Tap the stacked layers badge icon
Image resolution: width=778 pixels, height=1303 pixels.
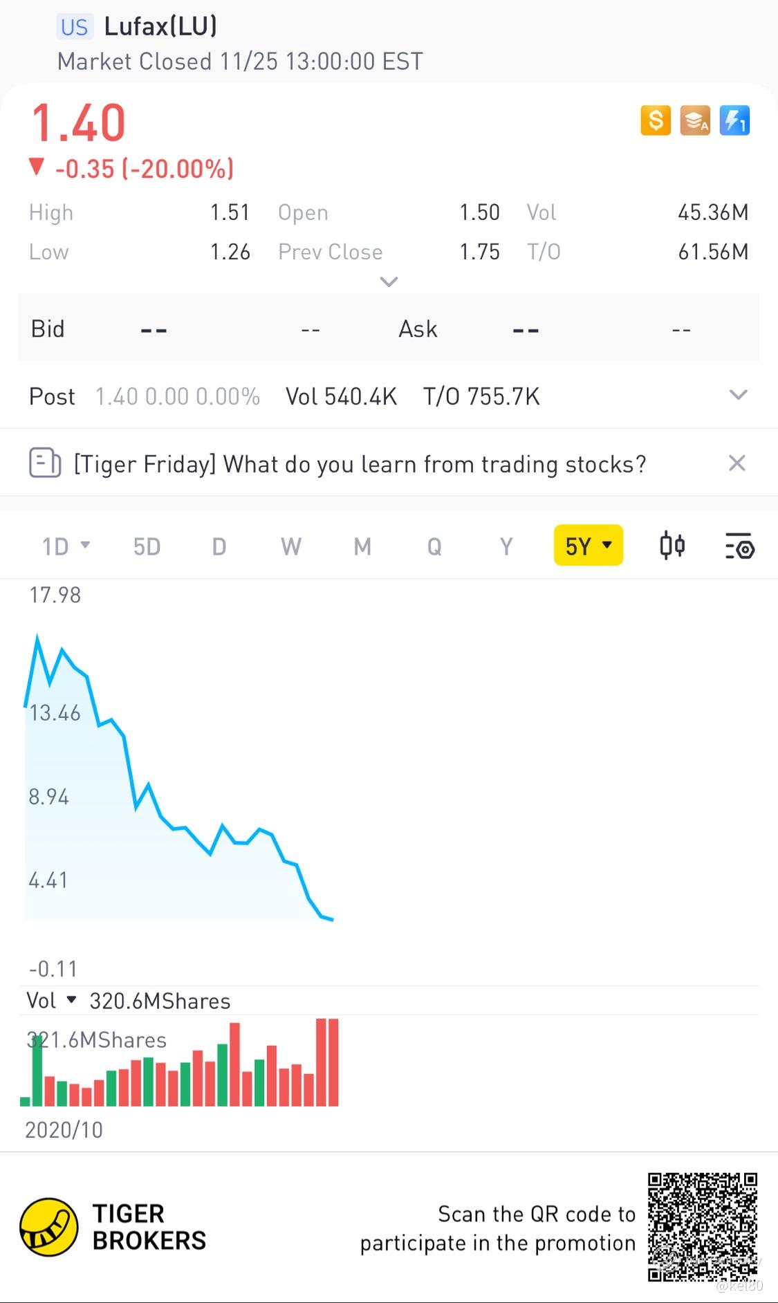[x=694, y=120]
